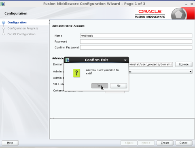Click the Password input field

(136, 42)
